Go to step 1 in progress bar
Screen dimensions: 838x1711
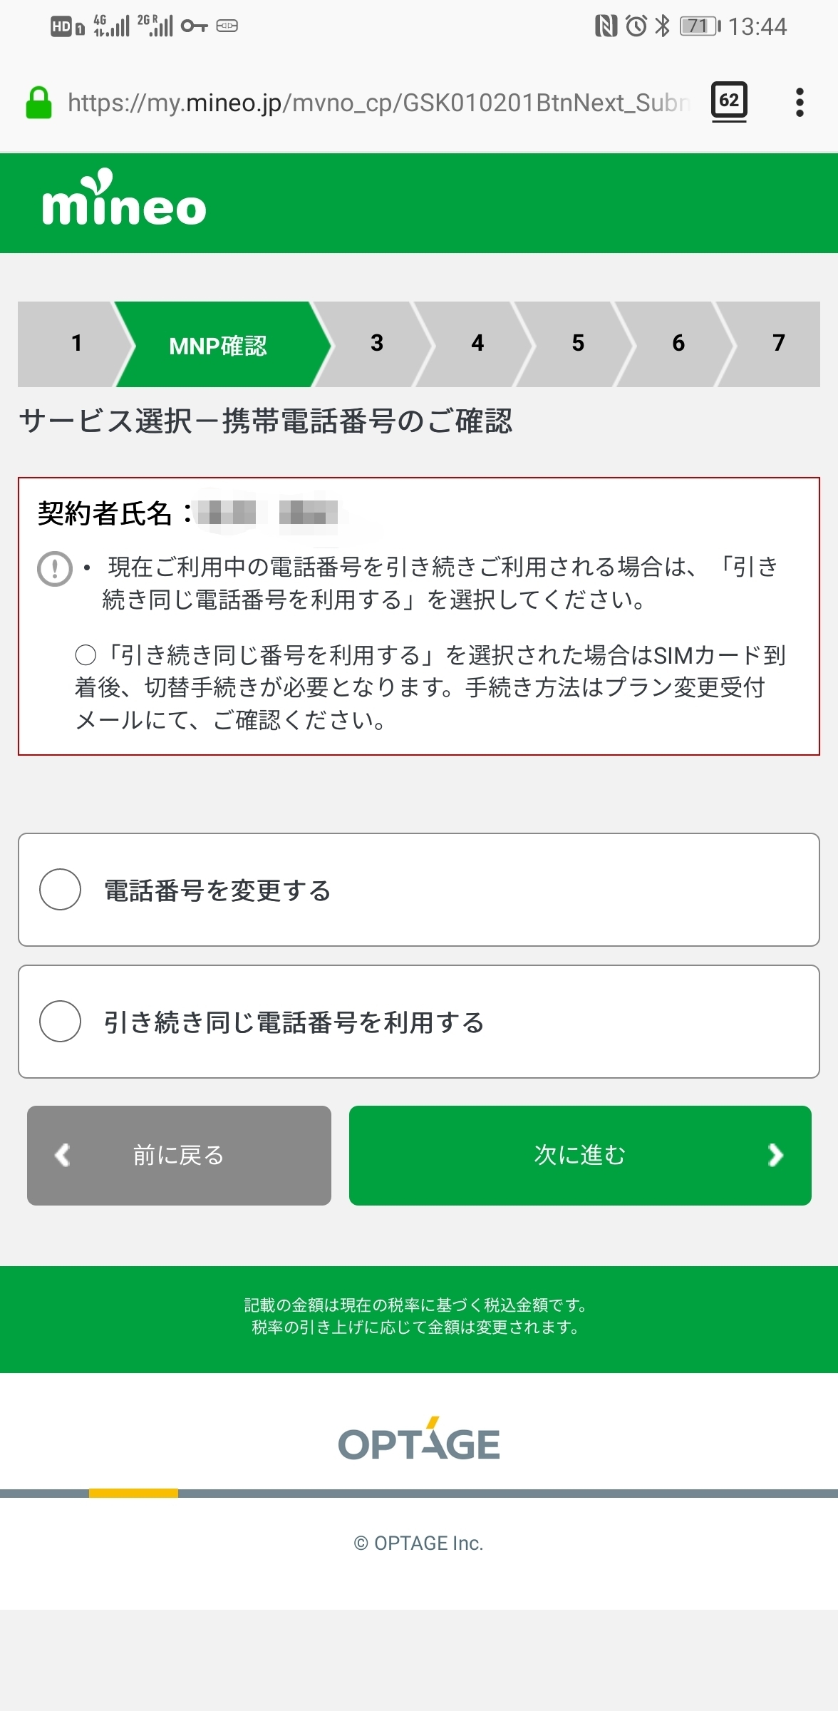[x=76, y=344]
